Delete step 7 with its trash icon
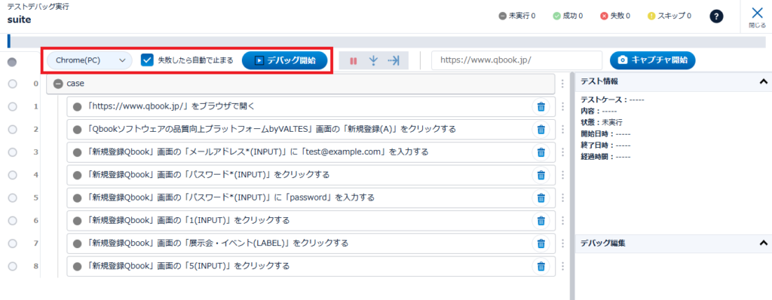Image resolution: width=772 pixels, height=300 pixels. [x=541, y=243]
